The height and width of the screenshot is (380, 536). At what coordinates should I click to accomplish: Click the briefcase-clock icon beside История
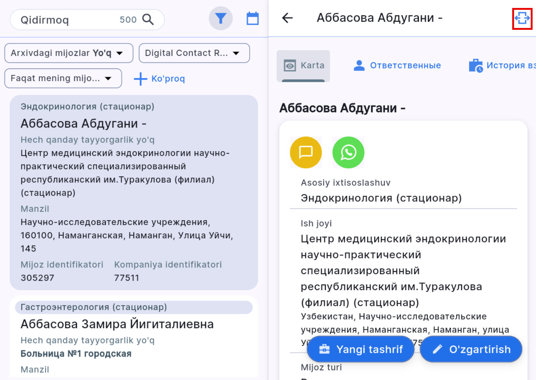[476, 65]
